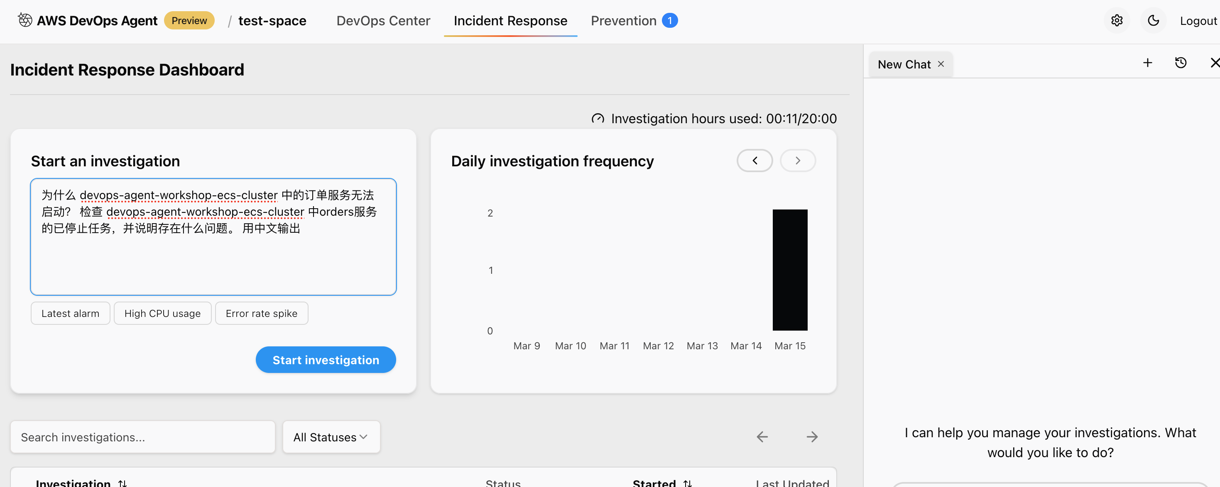Image resolution: width=1220 pixels, height=487 pixels.
Task: Show next week in frequency chart
Action: pos(798,161)
